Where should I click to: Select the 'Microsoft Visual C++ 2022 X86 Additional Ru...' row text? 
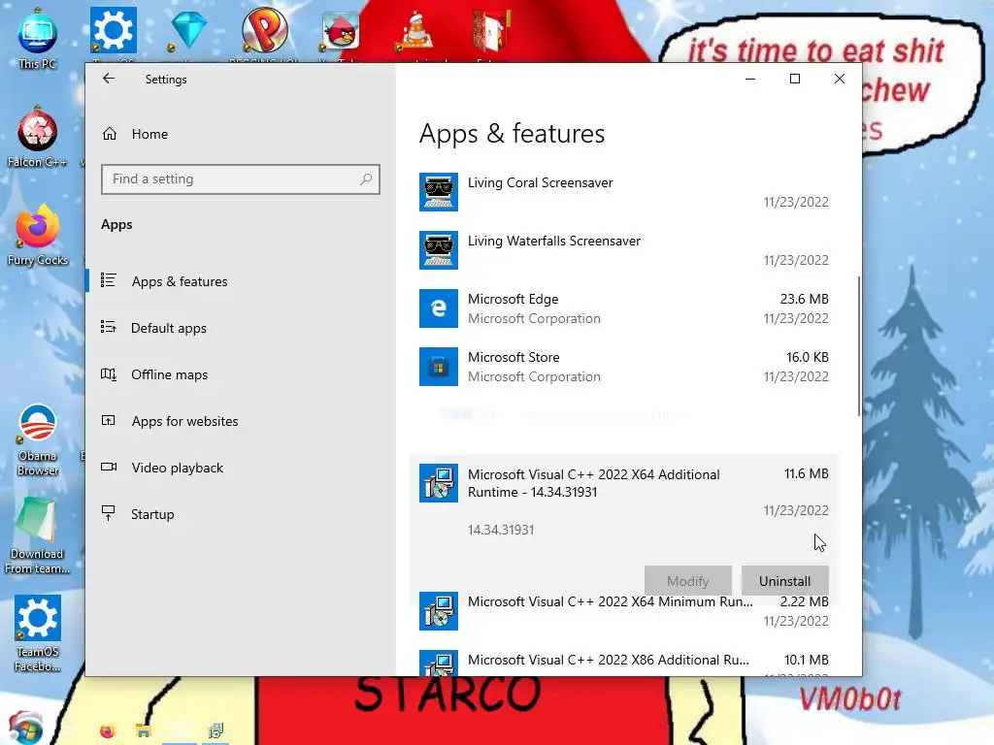pos(609,660)
